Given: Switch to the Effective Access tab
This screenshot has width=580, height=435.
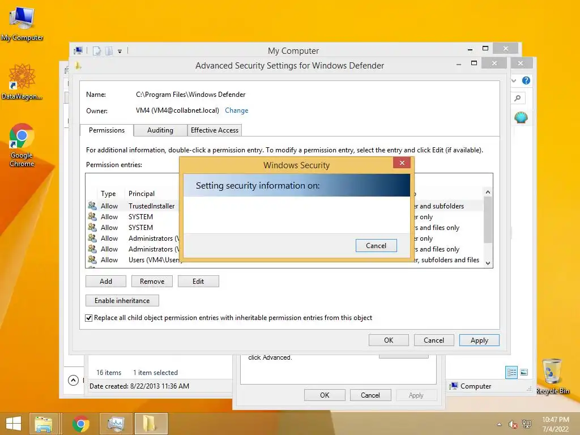Looking at the screenshot, I should click(215, 130).
